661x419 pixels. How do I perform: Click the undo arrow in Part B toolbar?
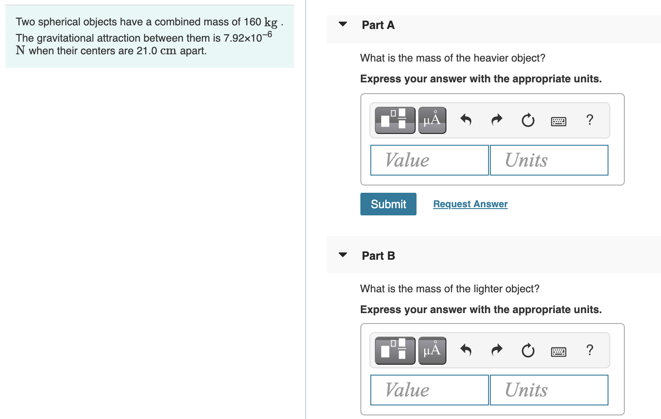[x=465, y=350]
